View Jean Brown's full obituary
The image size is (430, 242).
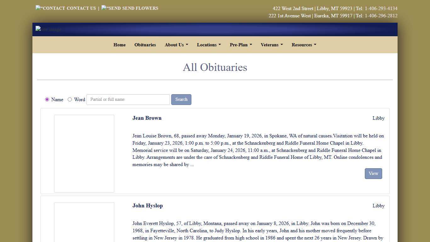[373, 173]
